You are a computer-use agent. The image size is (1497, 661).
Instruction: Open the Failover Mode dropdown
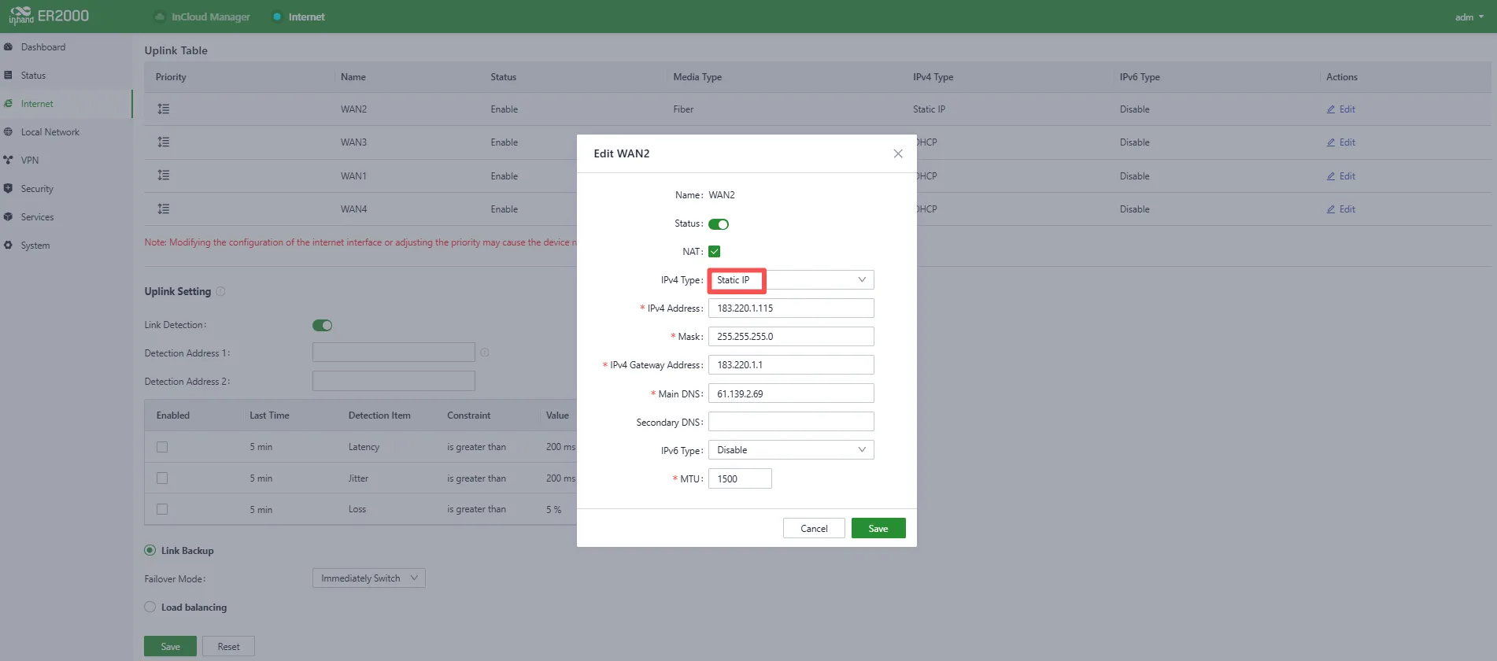(x=369, y=578)
